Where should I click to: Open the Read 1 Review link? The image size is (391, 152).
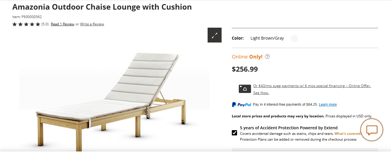[x=62, y=24]
